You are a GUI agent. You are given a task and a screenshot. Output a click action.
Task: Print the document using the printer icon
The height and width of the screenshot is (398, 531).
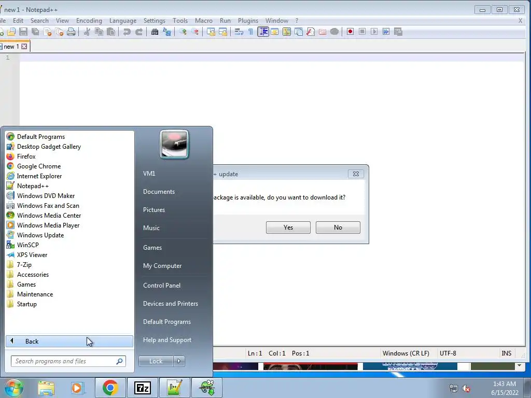click(x=71, y=32)
